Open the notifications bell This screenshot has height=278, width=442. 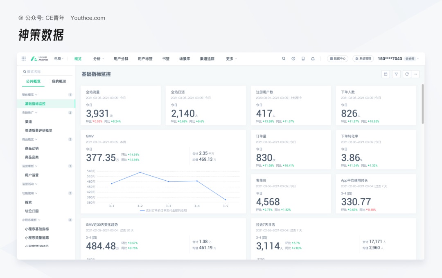pos(313,58)
